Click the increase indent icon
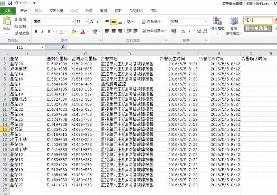This screenshot has width=277, height=195. [x=135, y=31]
